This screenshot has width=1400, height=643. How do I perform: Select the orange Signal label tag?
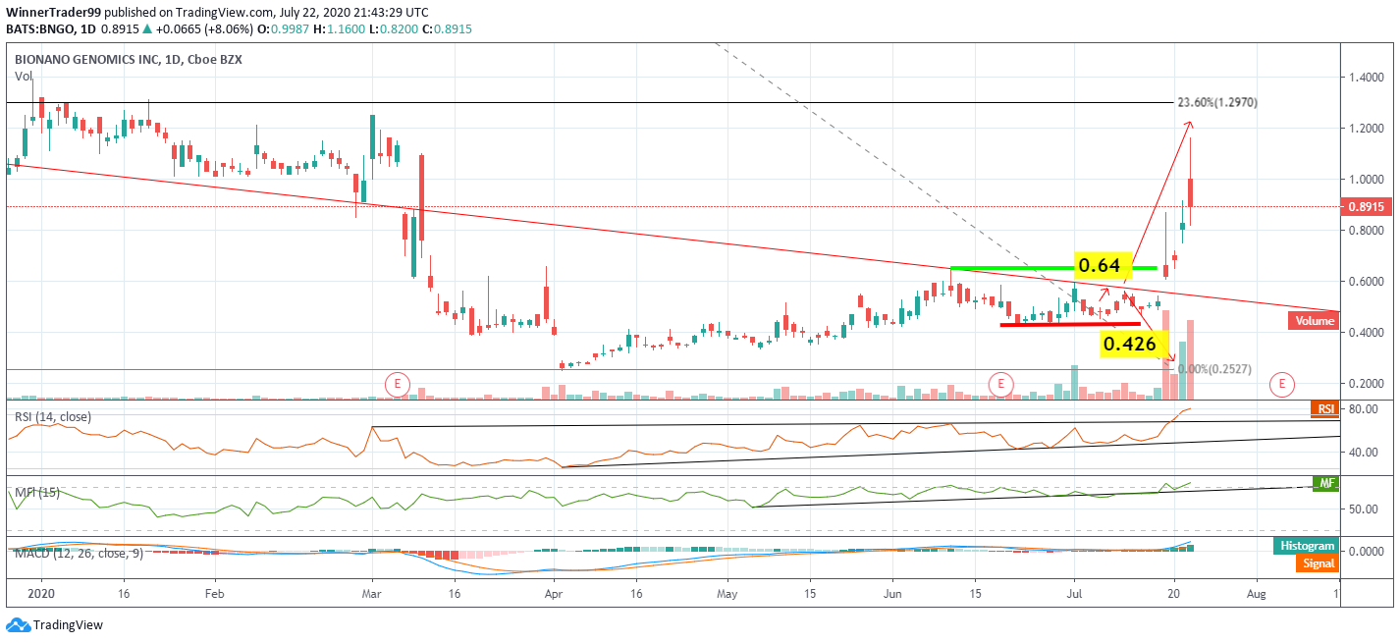tap(1316, 563)
